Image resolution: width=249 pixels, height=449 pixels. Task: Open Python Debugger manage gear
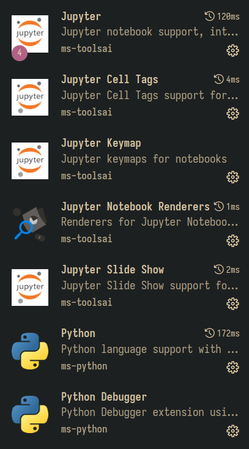click(x=232, y=431)
